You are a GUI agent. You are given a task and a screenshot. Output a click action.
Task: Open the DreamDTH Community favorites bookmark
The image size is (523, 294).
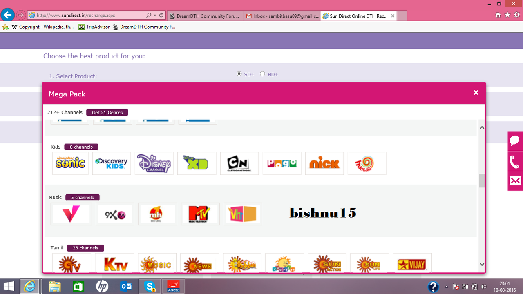[143, 27]
